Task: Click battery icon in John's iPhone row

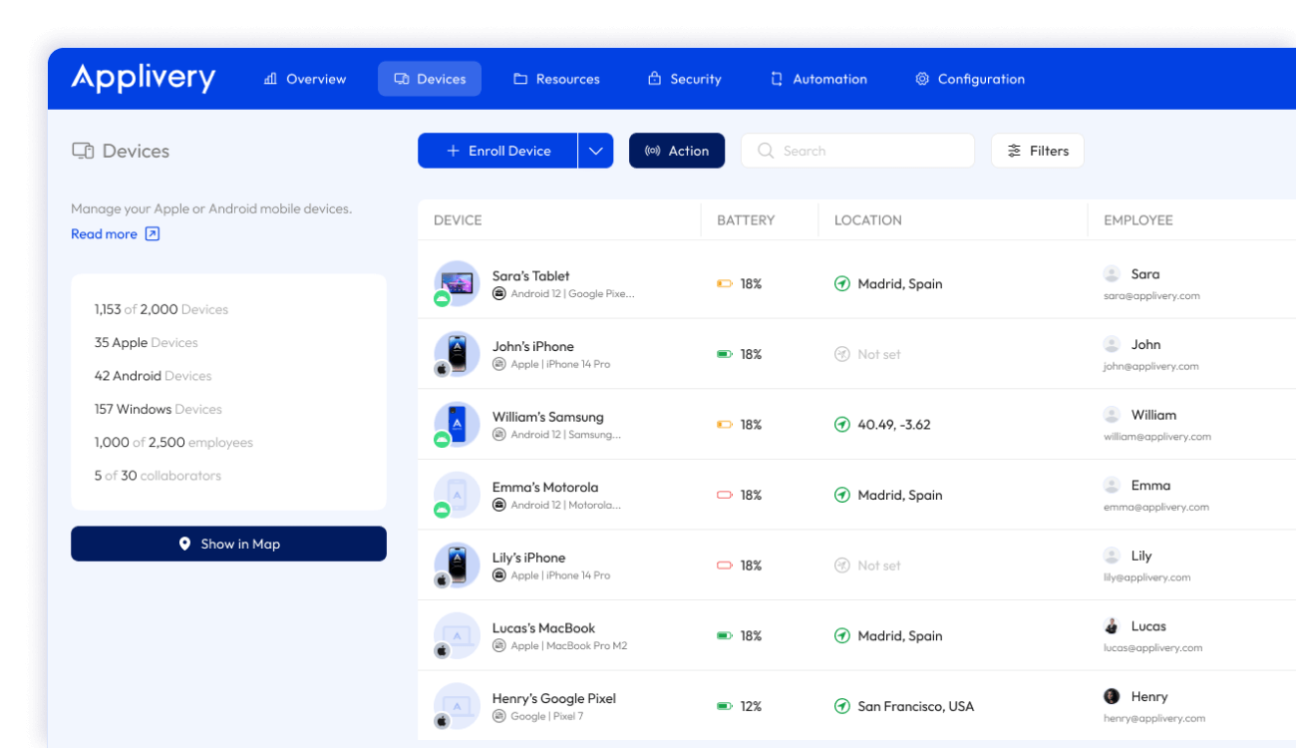Action: tap(725, 354)
